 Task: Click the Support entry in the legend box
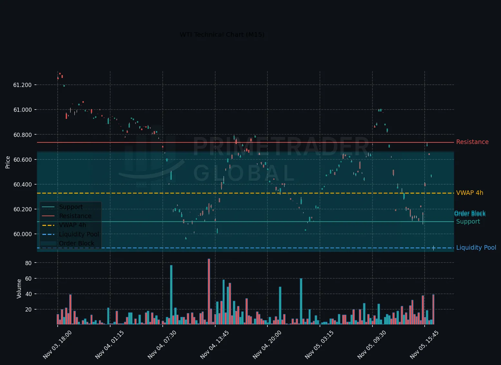coord(71,207)
